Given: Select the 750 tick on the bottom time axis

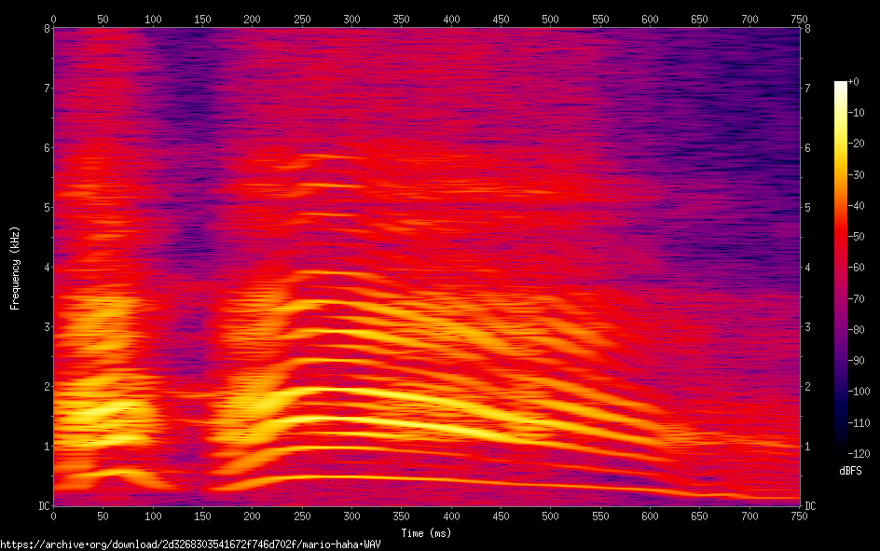Looking at the screenshot, I should [799, 517].
